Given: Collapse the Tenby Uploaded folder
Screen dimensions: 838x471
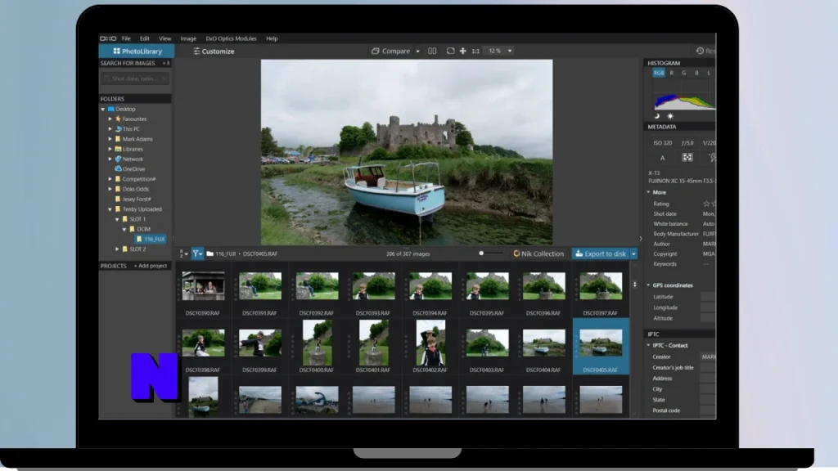Looking at the screenshot, I should [x=110, y=209].
